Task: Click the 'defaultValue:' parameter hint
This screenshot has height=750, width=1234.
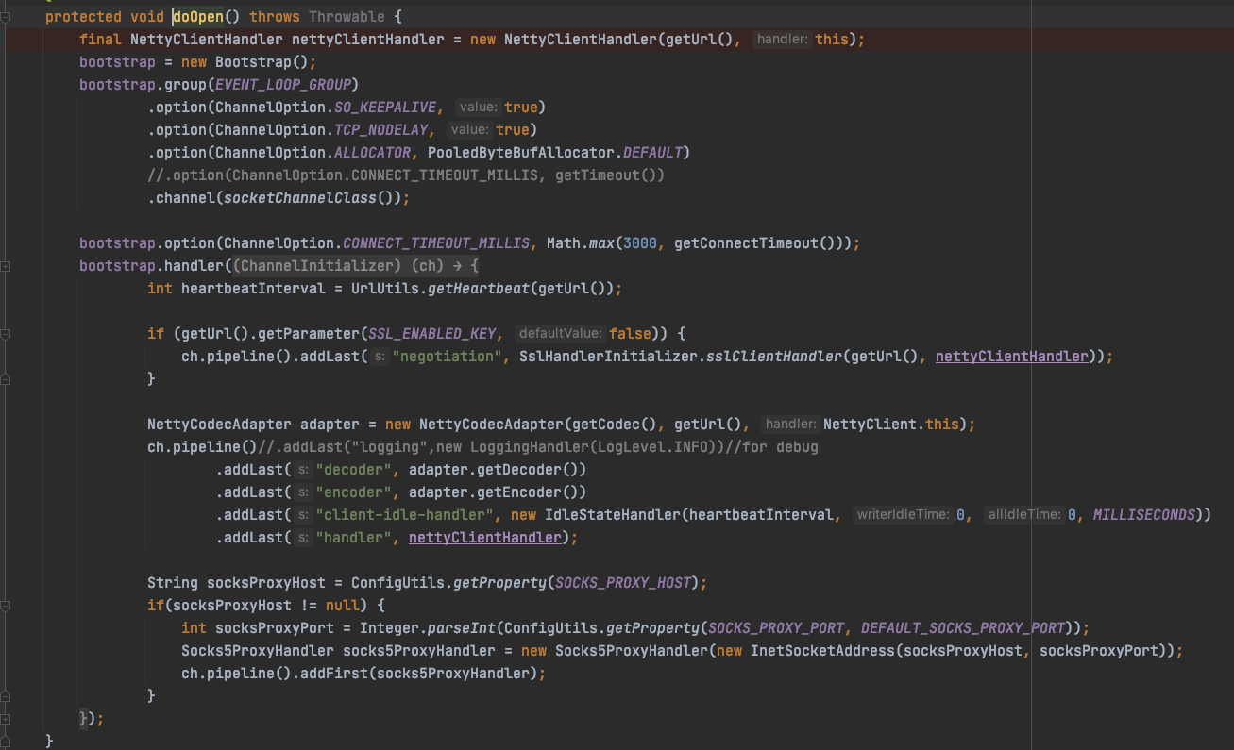Action: tap(560, 334)
